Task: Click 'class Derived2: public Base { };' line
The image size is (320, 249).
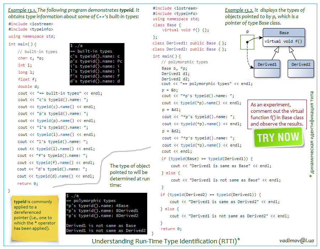Action: pyautogui.click(x=189, y=49)
